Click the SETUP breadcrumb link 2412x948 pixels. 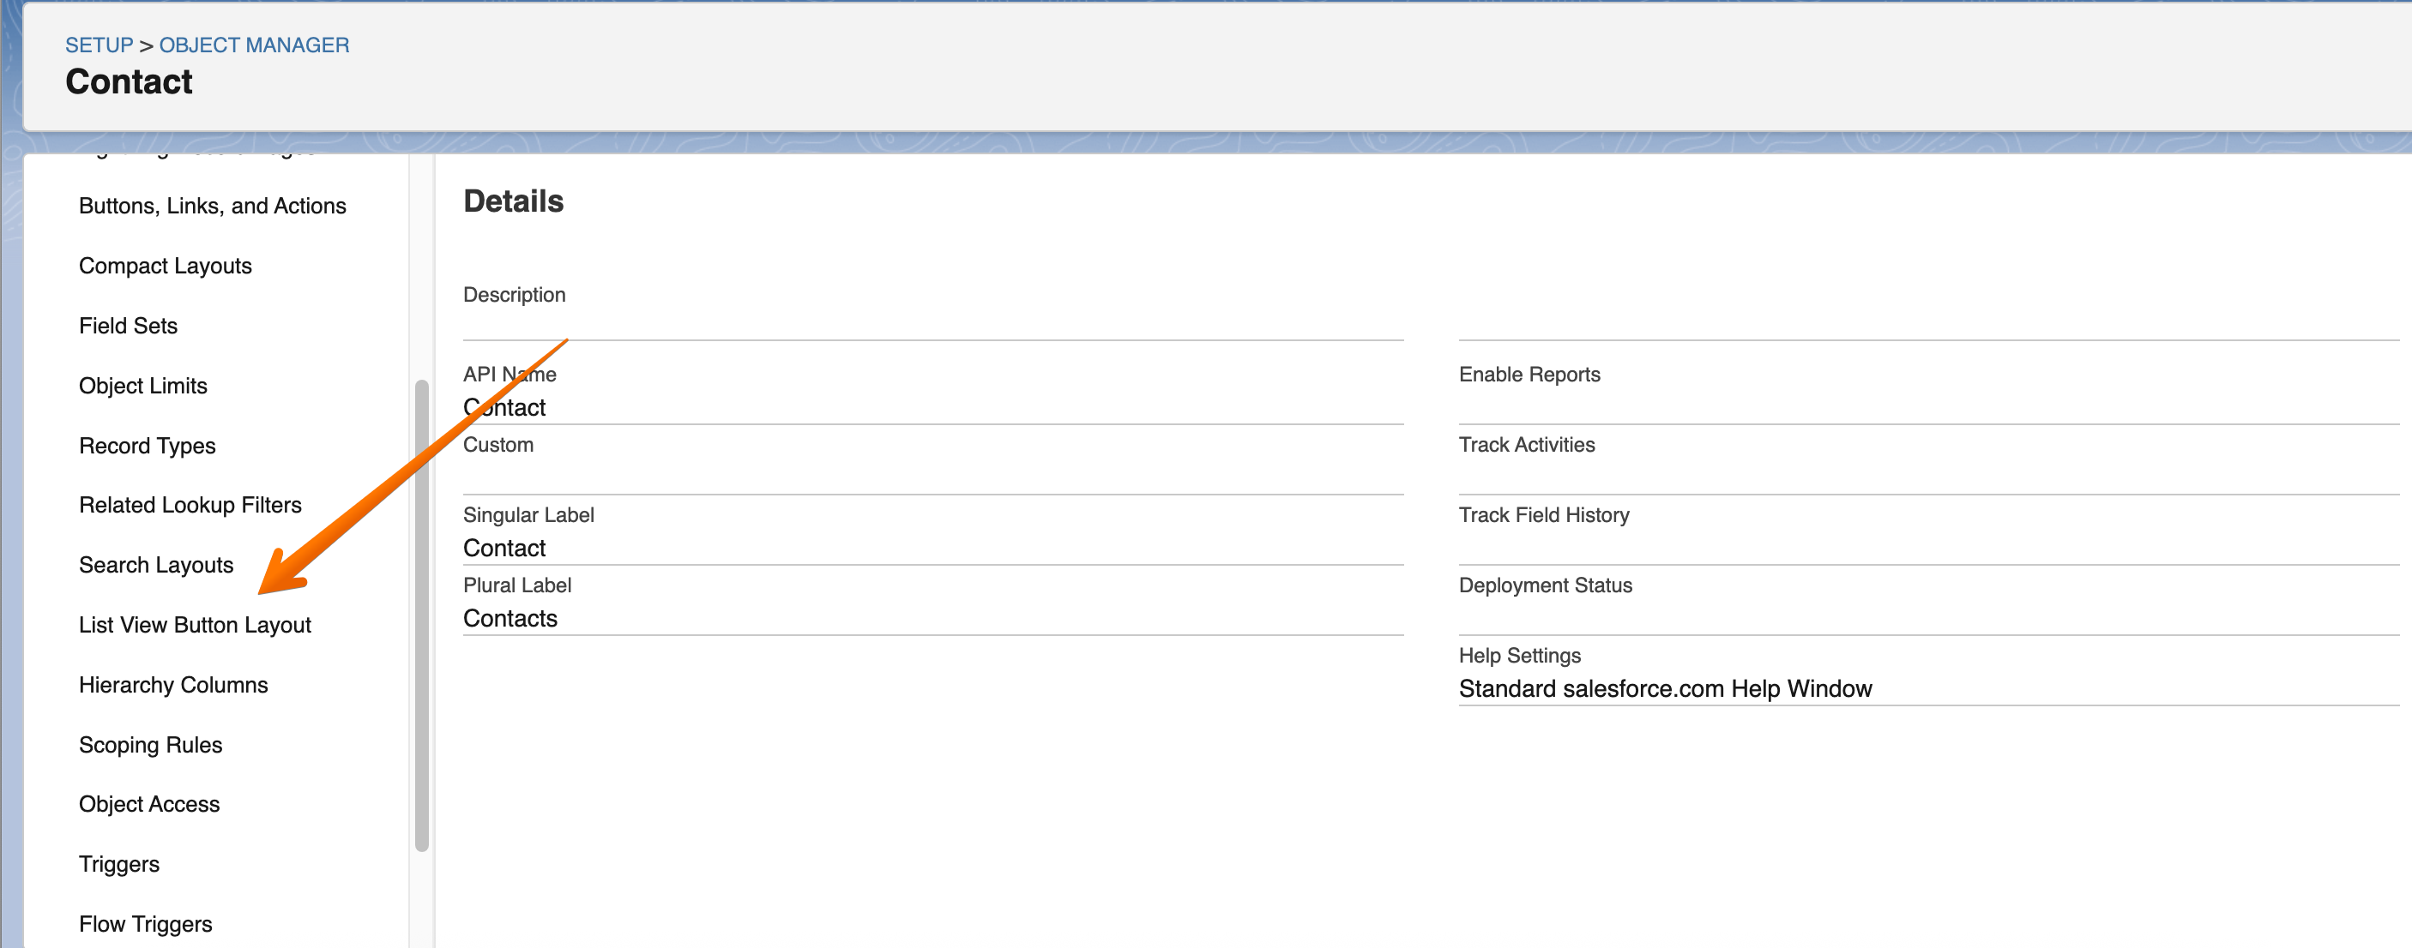click(x=99, y=45)
